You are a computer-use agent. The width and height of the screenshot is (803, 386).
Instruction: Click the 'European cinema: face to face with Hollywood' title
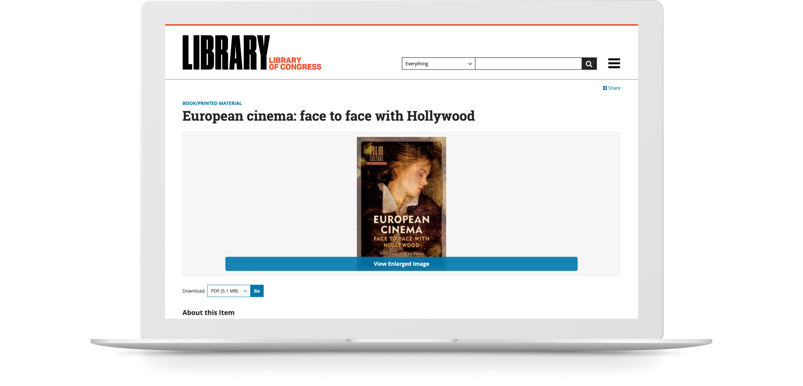pos(329,116)
